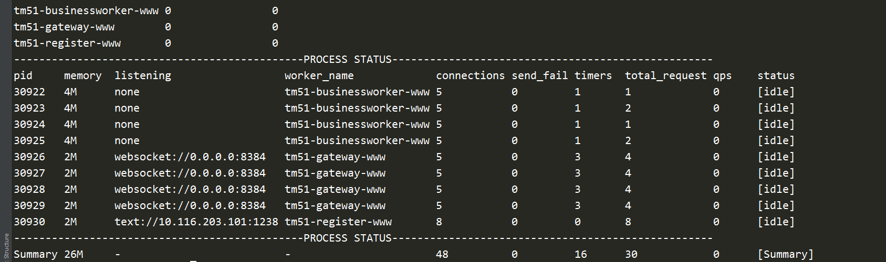Click the first PROCESS STATUS divider heading

pos(348,59)
